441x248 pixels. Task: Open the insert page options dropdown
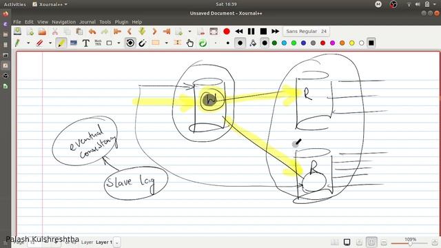[x=189, y=31]
